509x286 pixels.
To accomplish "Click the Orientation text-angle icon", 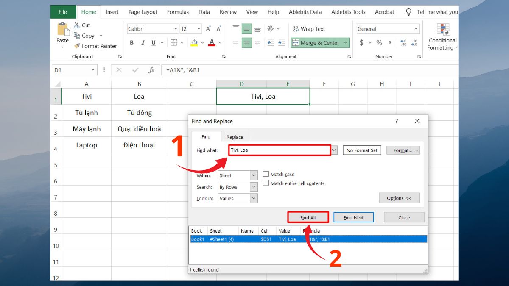I will tap(271, 29).
